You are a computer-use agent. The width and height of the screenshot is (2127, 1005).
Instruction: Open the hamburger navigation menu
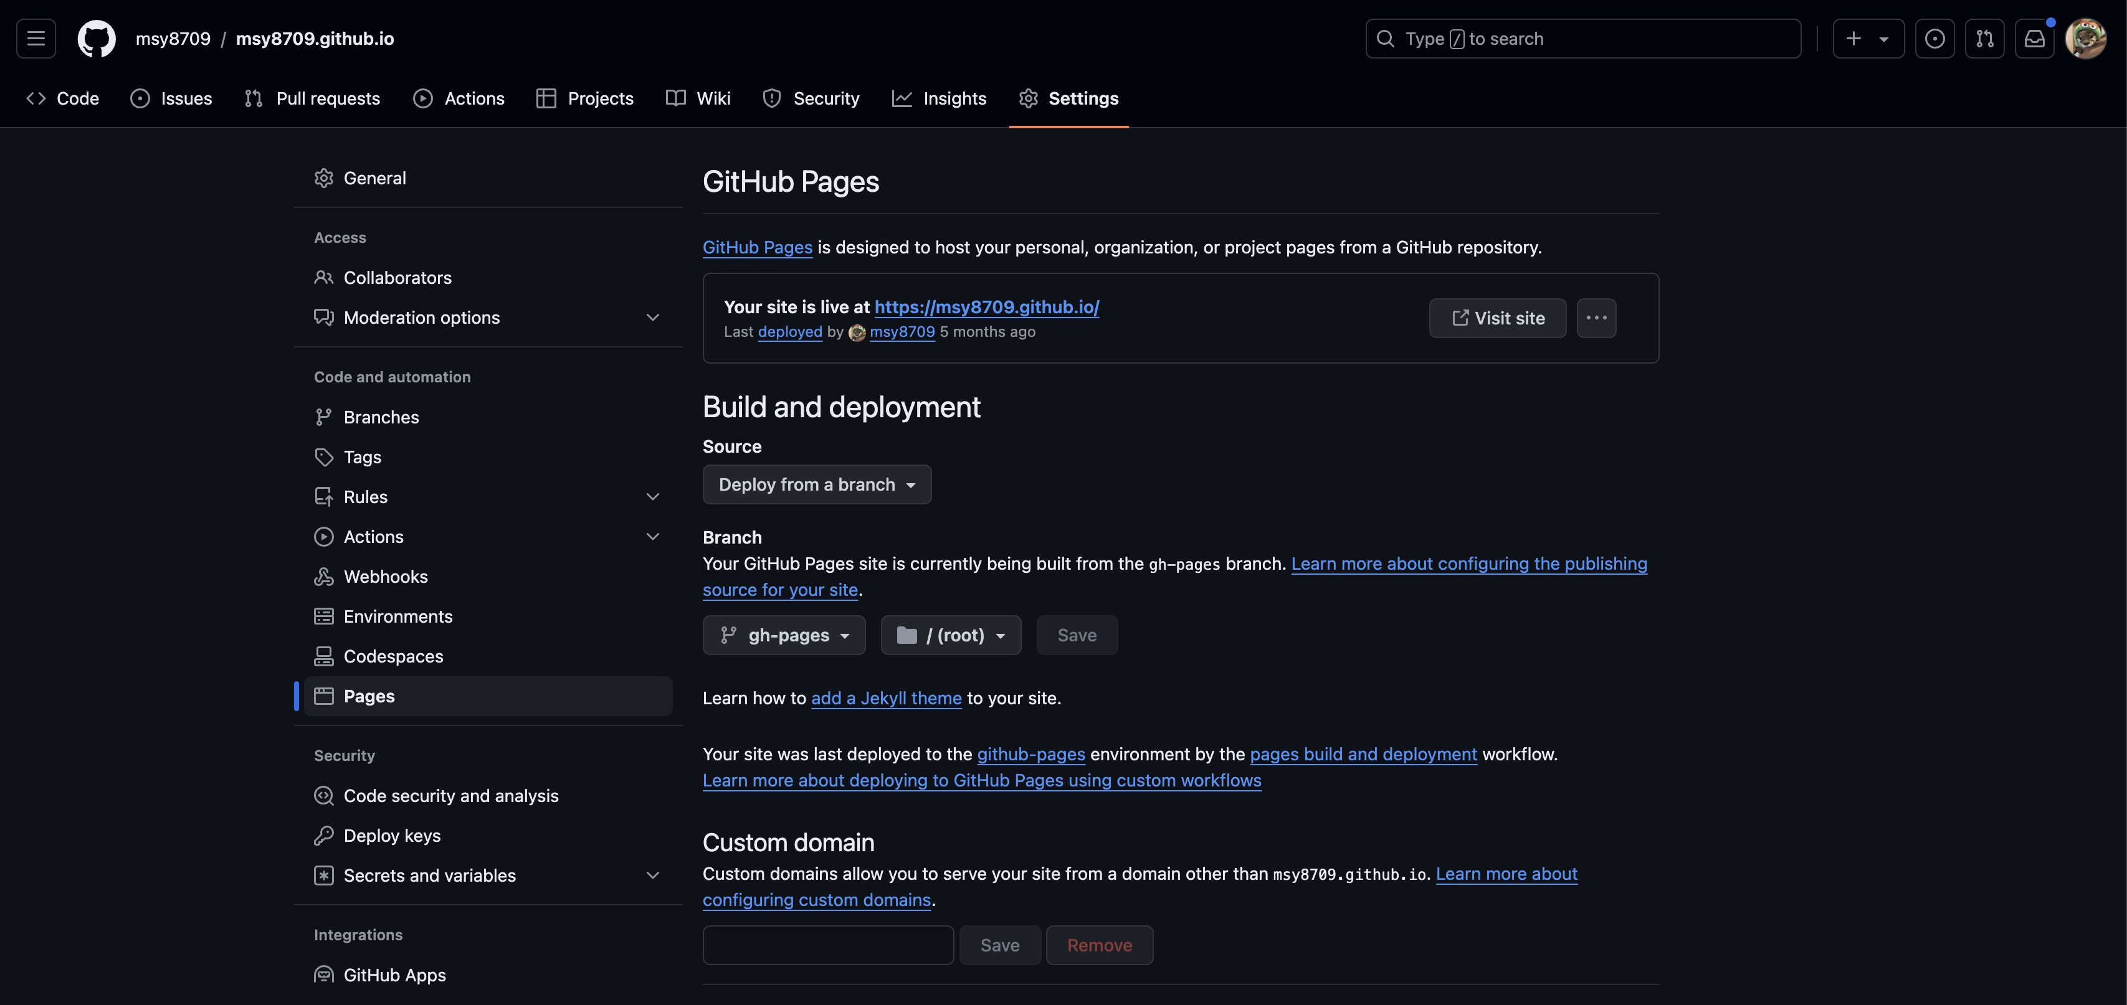point(35,38)
